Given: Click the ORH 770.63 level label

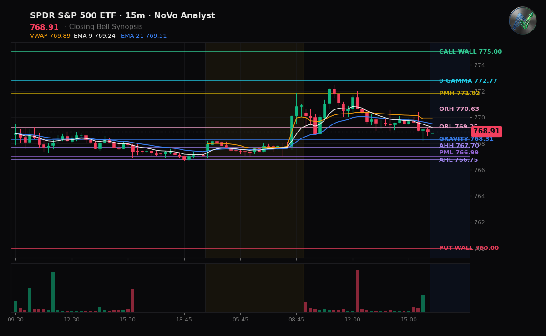Looking at the screenshot, I should click(x=459, y=109).
